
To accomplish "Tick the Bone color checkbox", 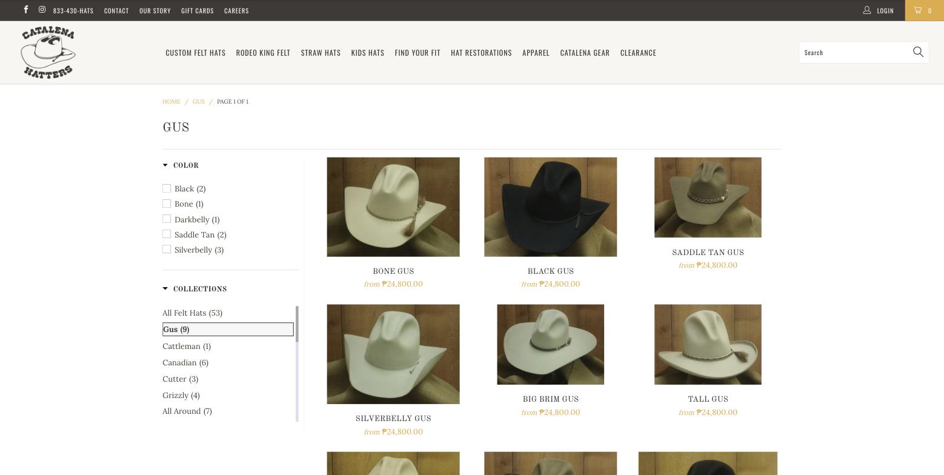I will click(x=167, y=204).
